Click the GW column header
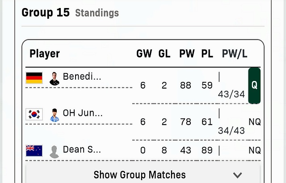 click(x=144, y=54)
